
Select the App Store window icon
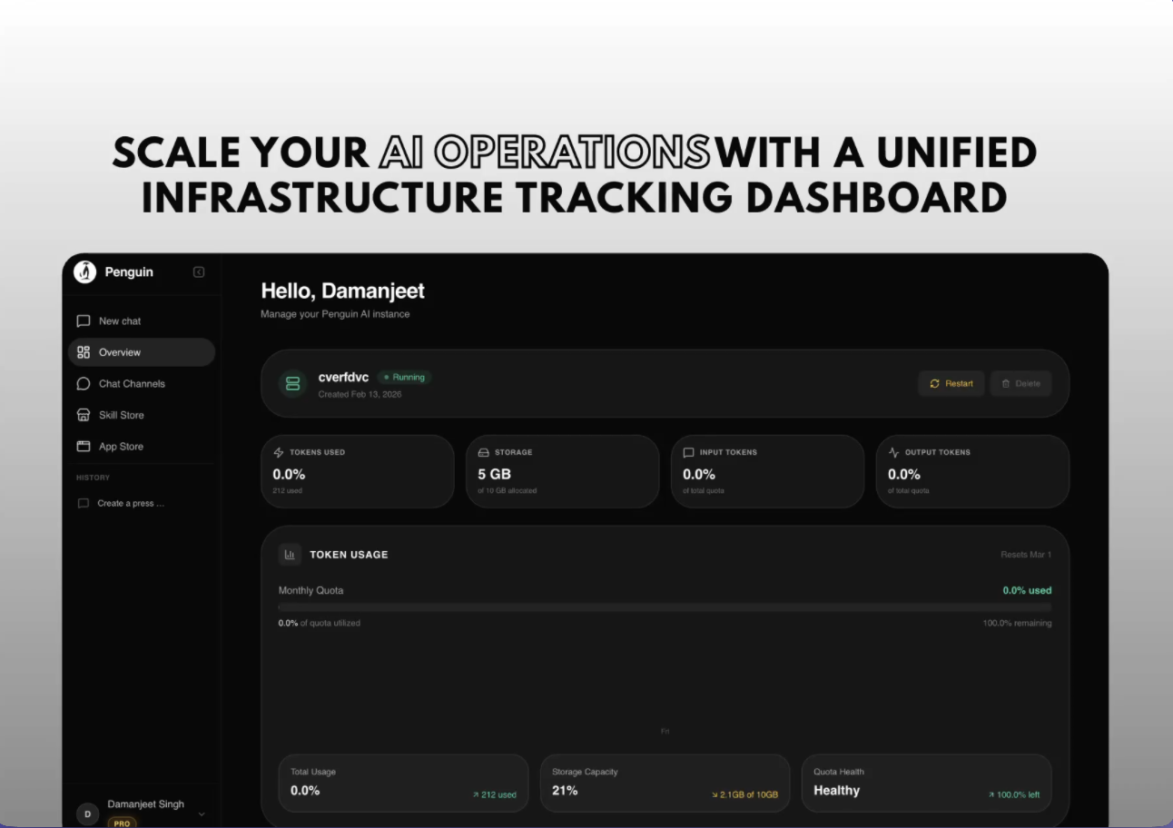click(x=83, y=446)
